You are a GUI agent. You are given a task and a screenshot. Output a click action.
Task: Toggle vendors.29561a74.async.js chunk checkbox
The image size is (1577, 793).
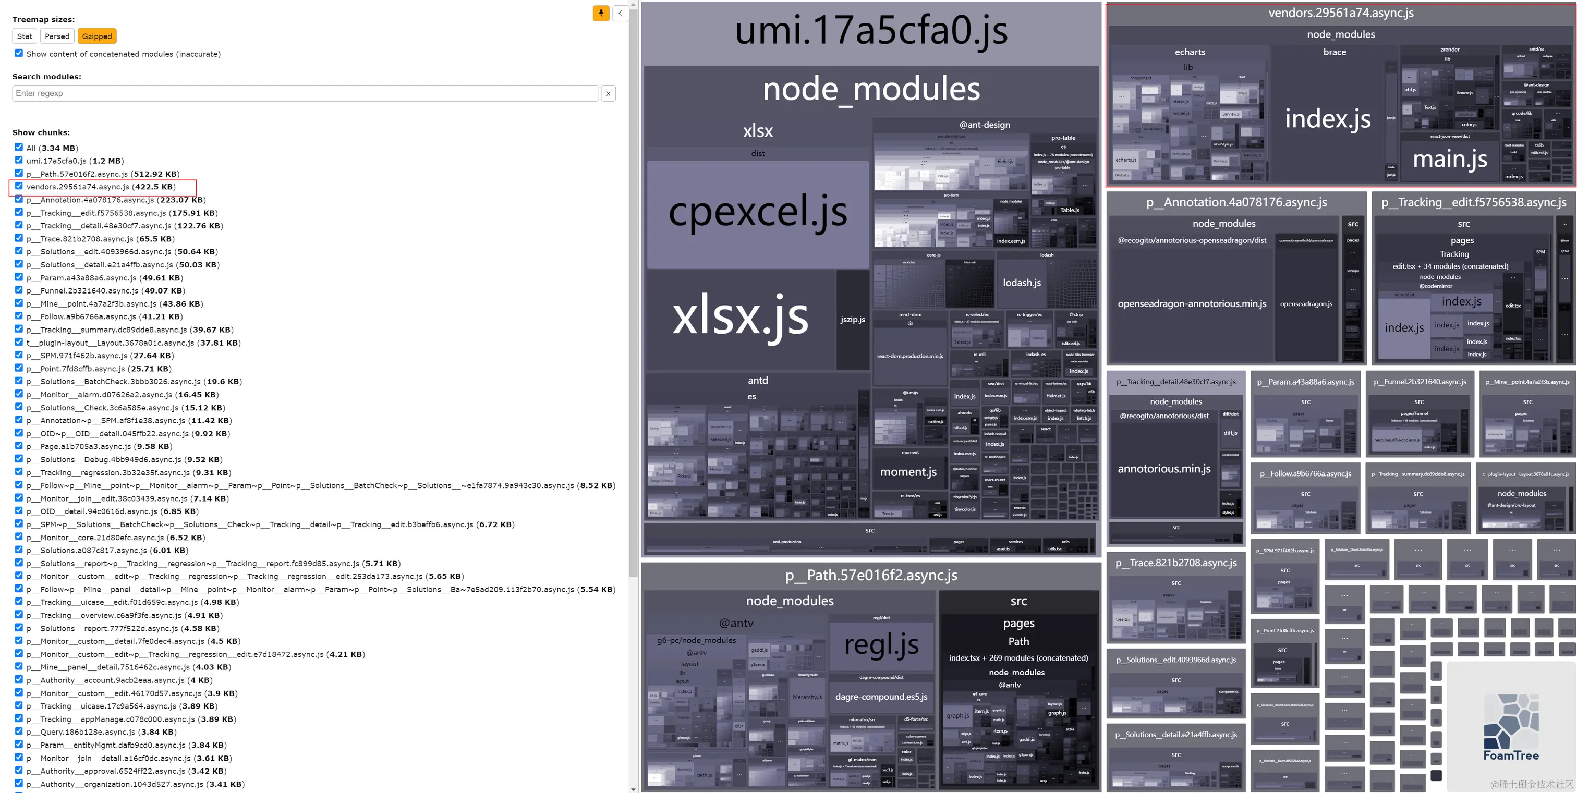pyautogui.click(x=19, y=186)
